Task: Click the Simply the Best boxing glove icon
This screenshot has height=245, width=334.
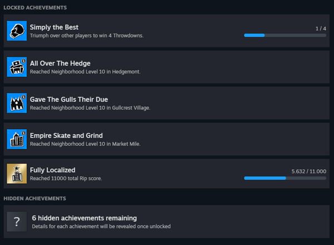Action: click(x=17, y=31)
